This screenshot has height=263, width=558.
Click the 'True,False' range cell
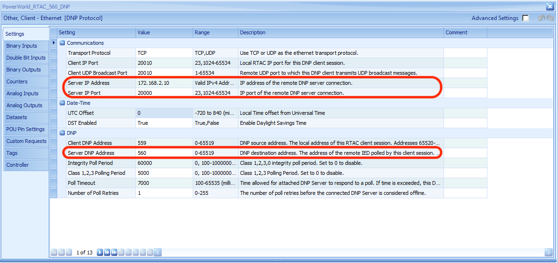tap(215, 123)
